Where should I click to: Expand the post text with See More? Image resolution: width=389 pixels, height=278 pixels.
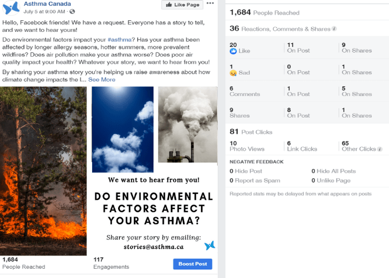click(x=101, y=79)
